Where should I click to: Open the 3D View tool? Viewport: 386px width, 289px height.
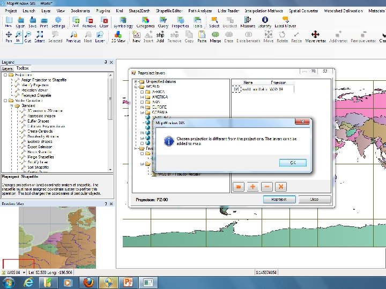click(118, 36)
